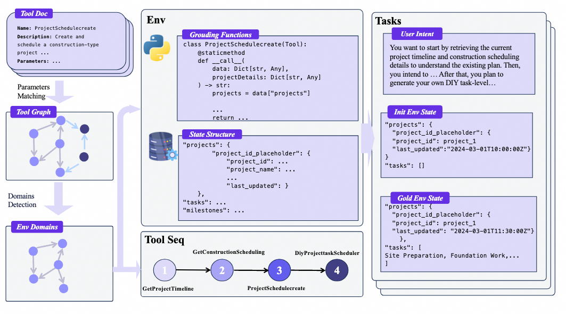
Task: Click the database server icon
Action: point(163,146)
